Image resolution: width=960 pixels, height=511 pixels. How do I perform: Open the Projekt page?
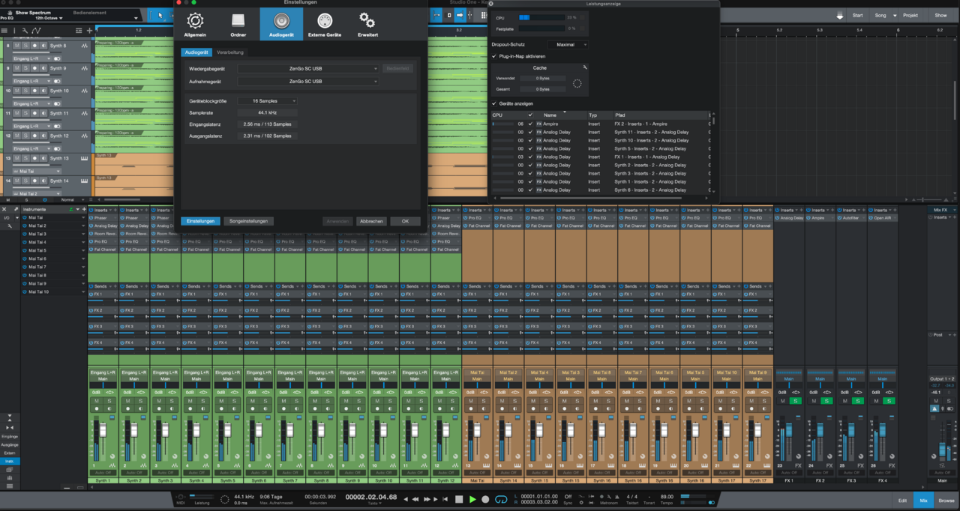[x=910, y=16]
